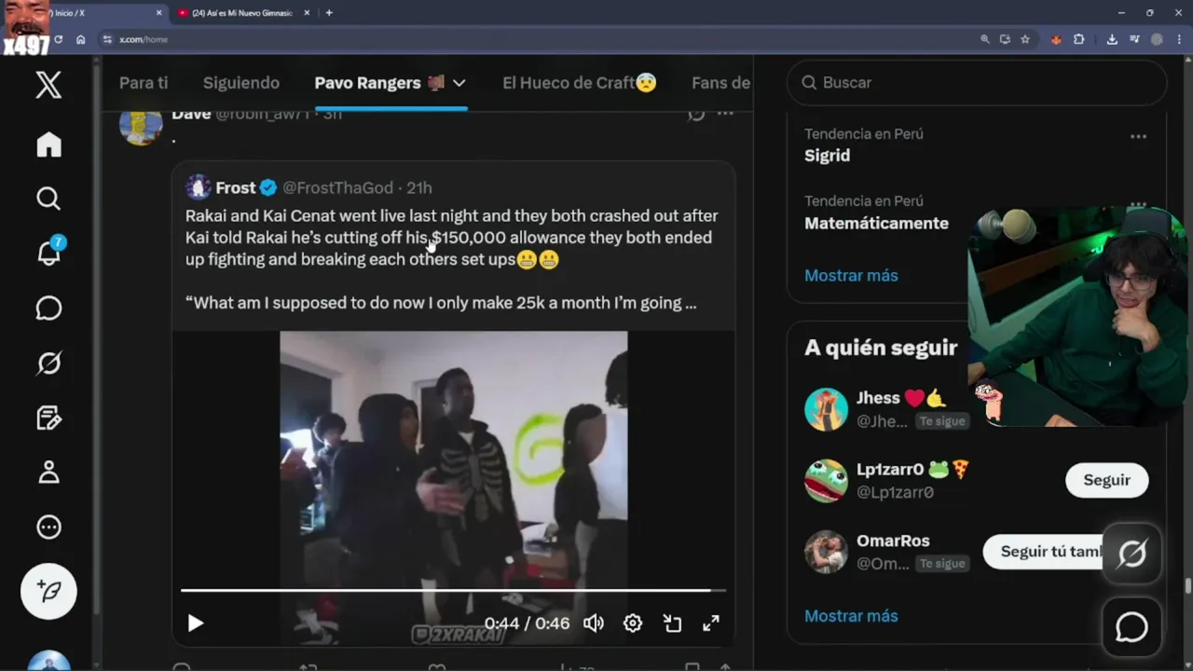Open notifications bell with 7 badge
Image resolution: width=1193 pixels, height=671 pixels.
[48, 252]
